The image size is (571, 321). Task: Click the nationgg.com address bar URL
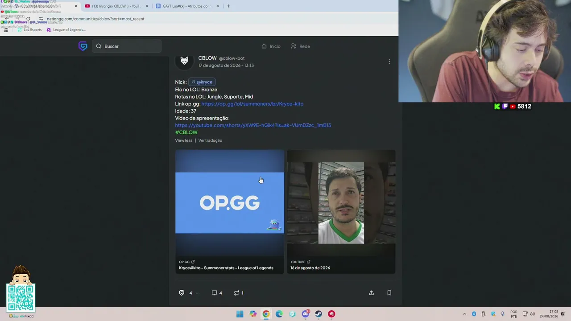95,19
